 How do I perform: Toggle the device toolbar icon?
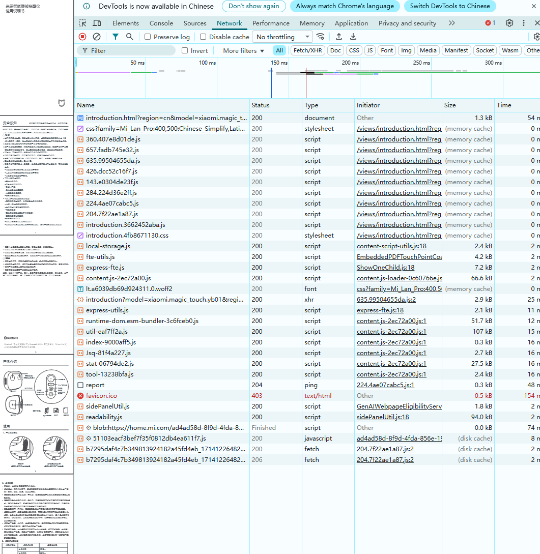click(97, 23)
